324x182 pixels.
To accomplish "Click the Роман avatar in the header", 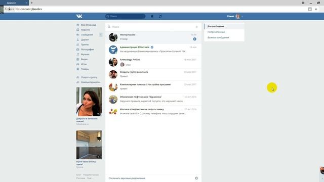I will pyautogui.click(x=237, y=16).
